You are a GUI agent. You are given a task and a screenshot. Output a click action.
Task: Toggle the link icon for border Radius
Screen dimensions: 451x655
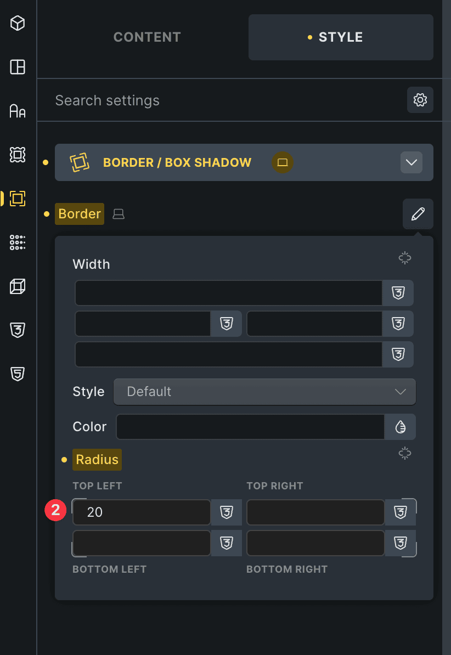click(405, 453)
